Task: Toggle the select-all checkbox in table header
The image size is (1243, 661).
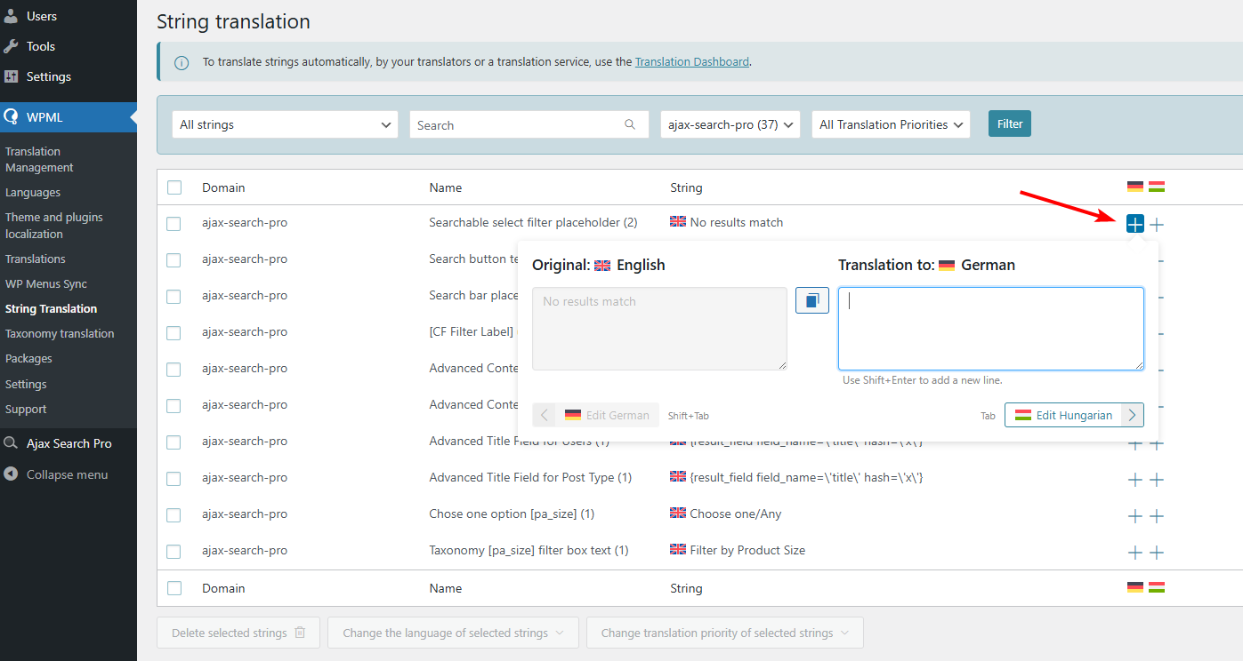Action: [x=174, y=187]
